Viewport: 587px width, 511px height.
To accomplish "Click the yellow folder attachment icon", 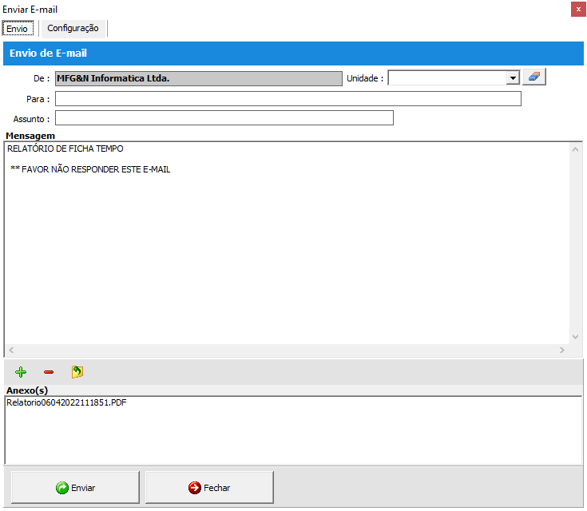I will pyautogui.click(x=77, y=372).
